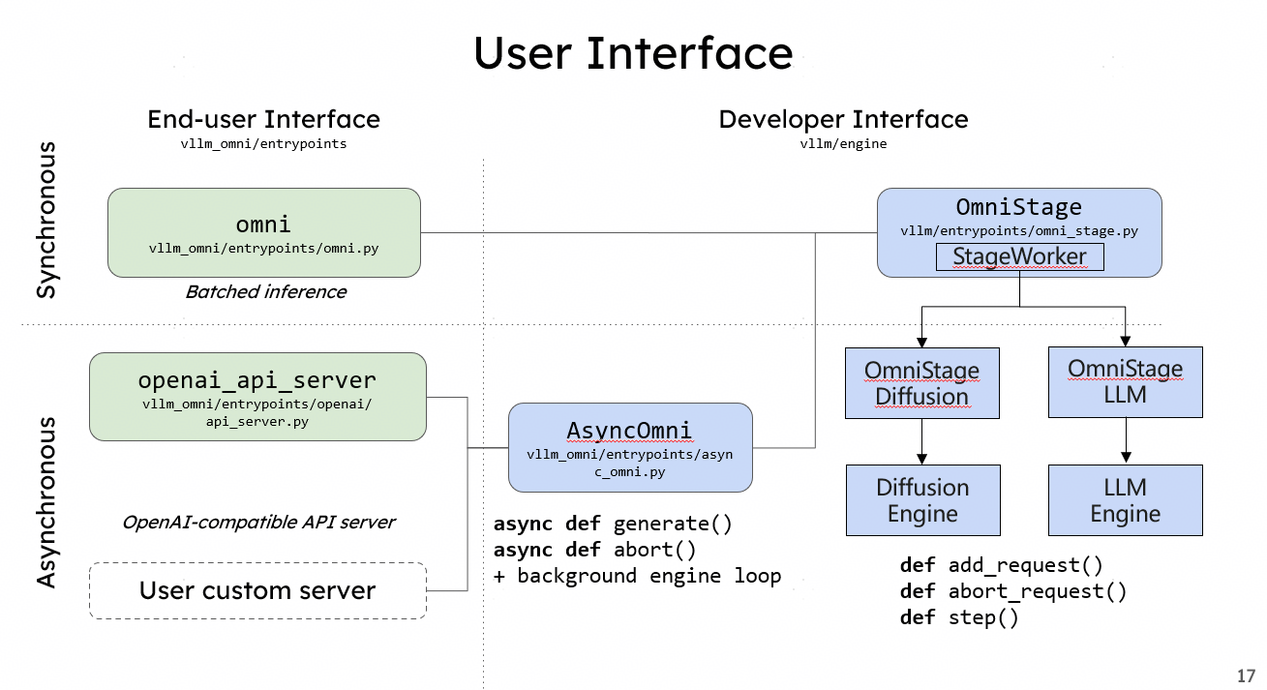Click the async def generate() text

click(x=613, y=525)
